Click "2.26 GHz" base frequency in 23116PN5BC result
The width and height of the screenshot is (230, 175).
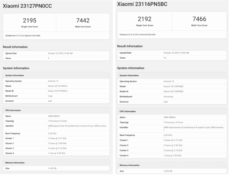point(168,135)
